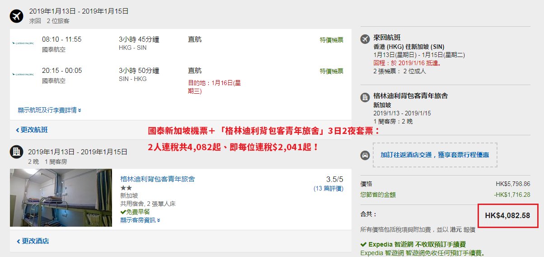
Task: Click the car icon beside 加訂往返酒店交通
Action: tap(365, 155)
